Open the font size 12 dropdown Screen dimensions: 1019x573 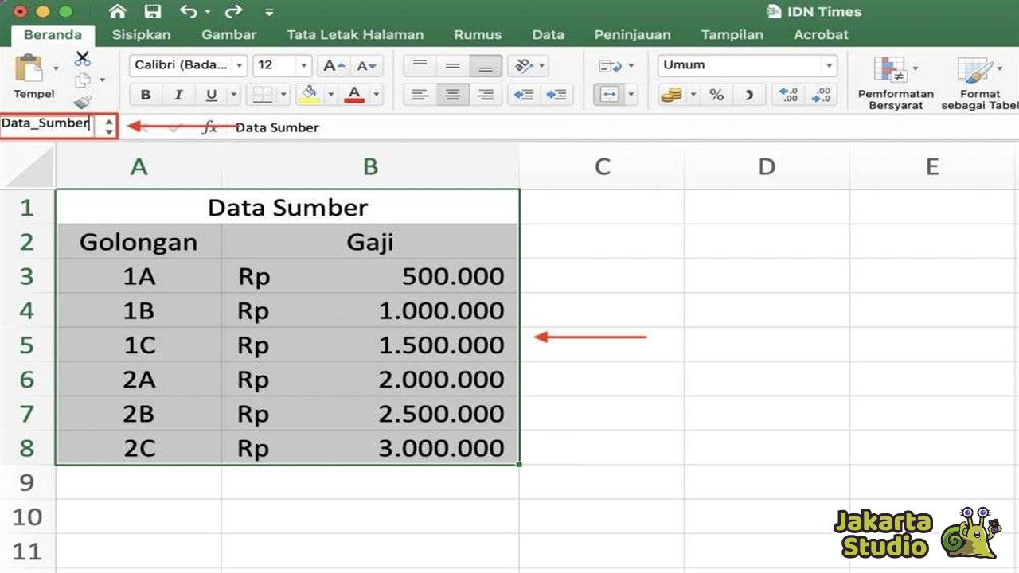(303, 65)
